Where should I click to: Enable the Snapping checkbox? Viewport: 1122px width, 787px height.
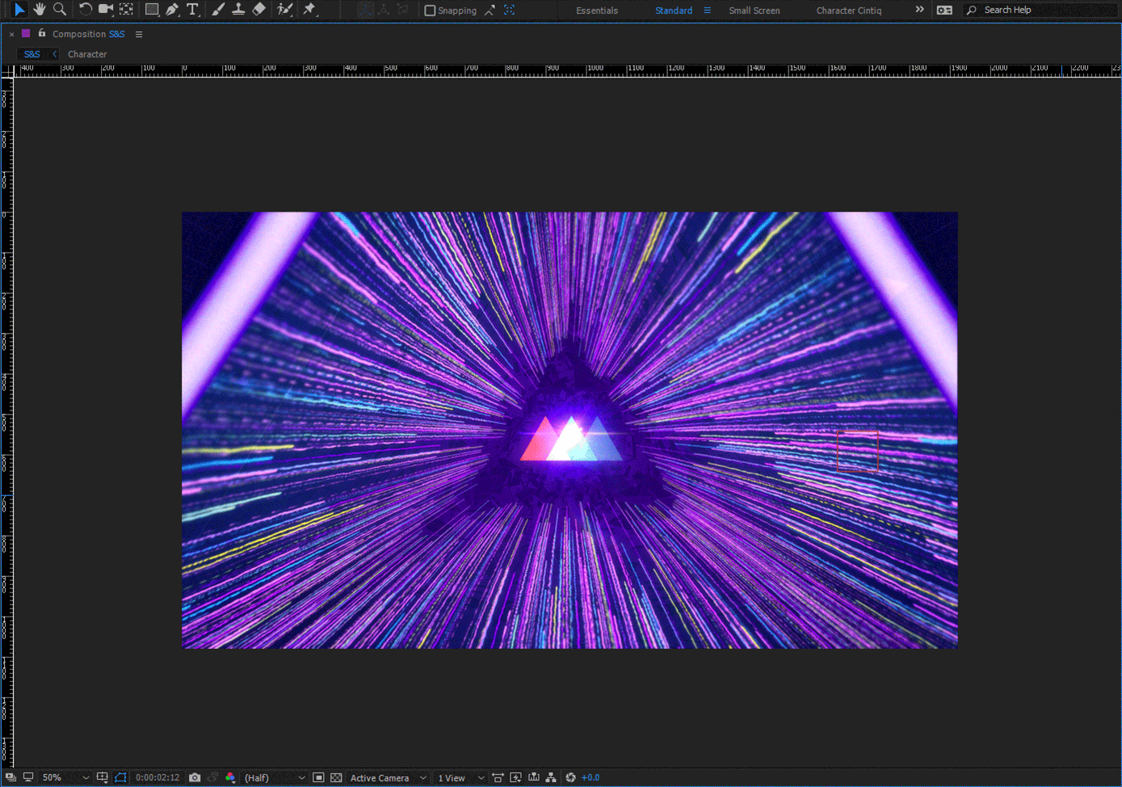pyautogui.click(x=430, y=11)
